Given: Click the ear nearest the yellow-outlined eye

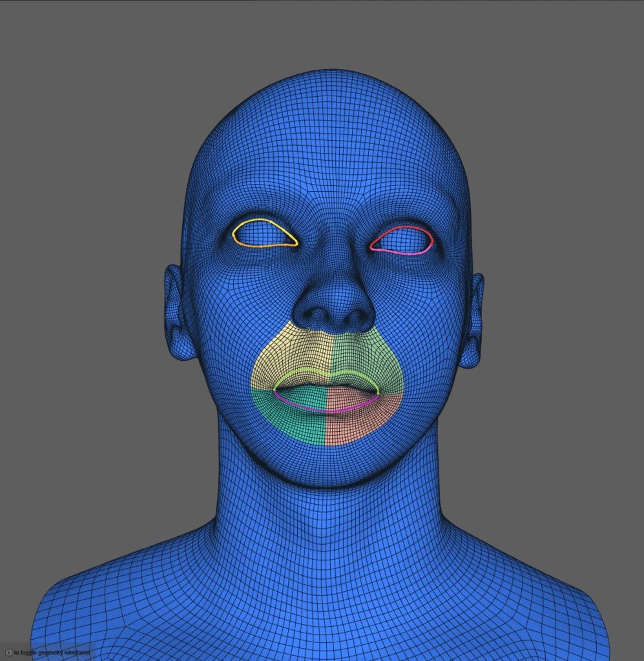Looking at the screenshot, I should [177, 313].
